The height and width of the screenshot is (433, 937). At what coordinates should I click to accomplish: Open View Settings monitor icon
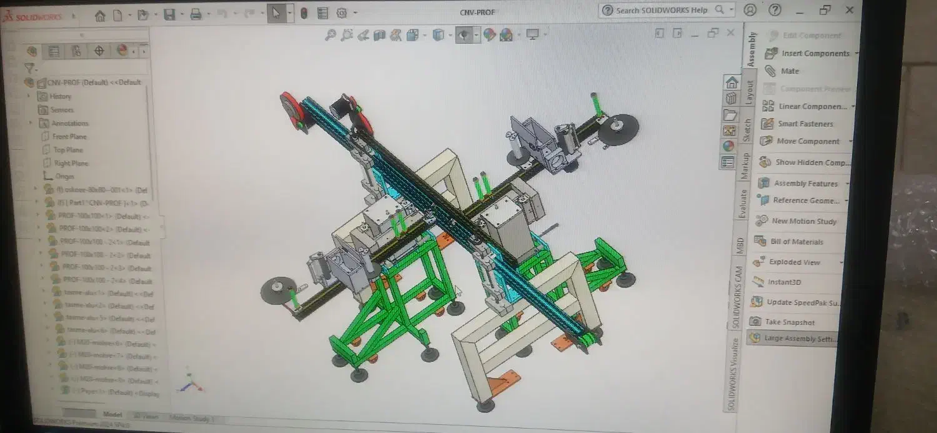(532, 34)
